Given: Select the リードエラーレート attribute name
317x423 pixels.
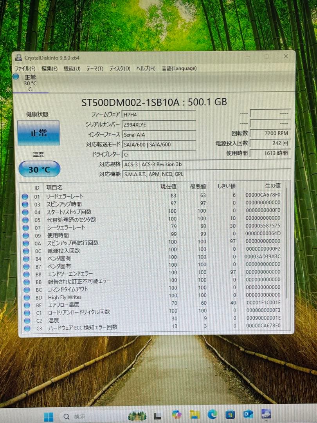Looking at the screenshot, I should click(x=65, y=196).
